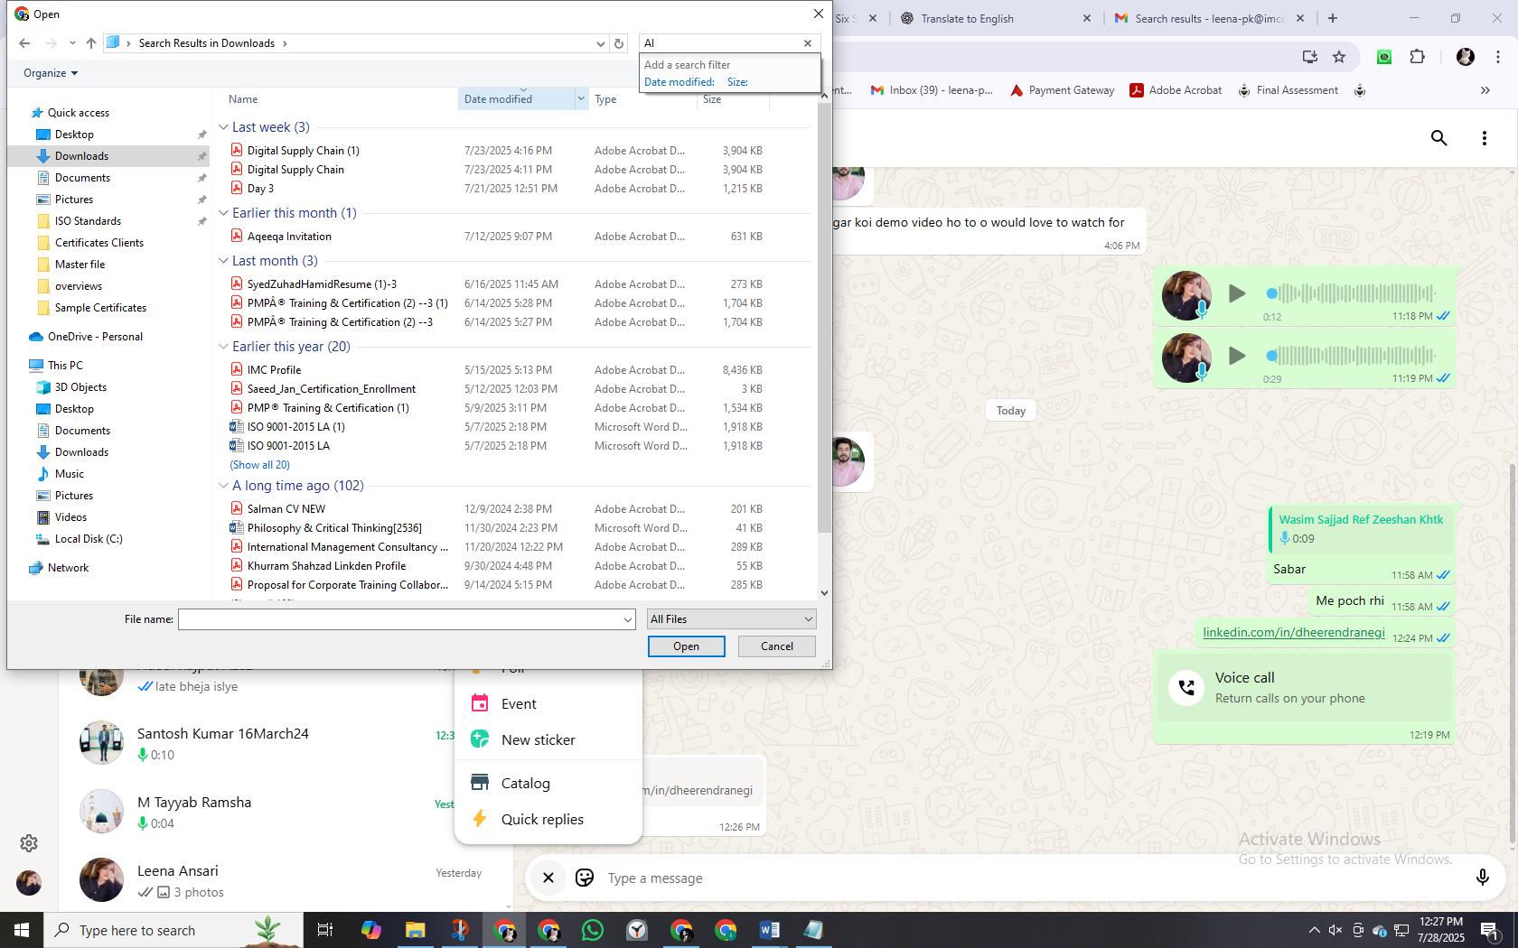Open OneDrive - Personal in navigation pane
The height and width of the screenshot is (948, 1518).
[x=95, y=337]
